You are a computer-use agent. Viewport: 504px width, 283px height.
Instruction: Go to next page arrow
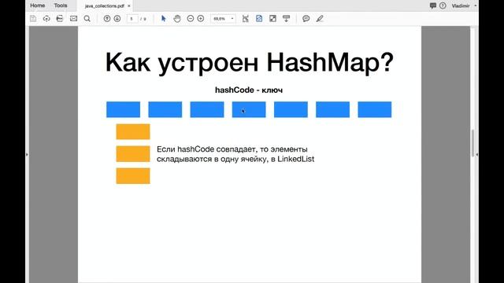click(x=117, y=19)
